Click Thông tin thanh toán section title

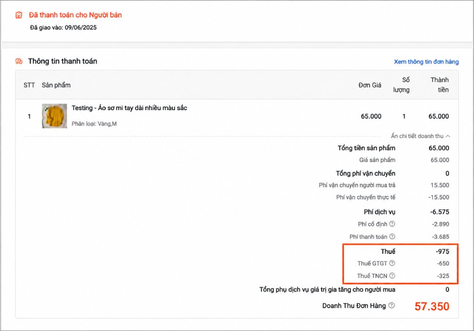(62, 62)
